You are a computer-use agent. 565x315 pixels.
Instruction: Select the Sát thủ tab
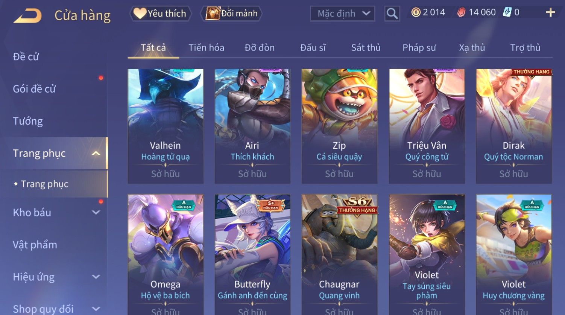point(366,48)
